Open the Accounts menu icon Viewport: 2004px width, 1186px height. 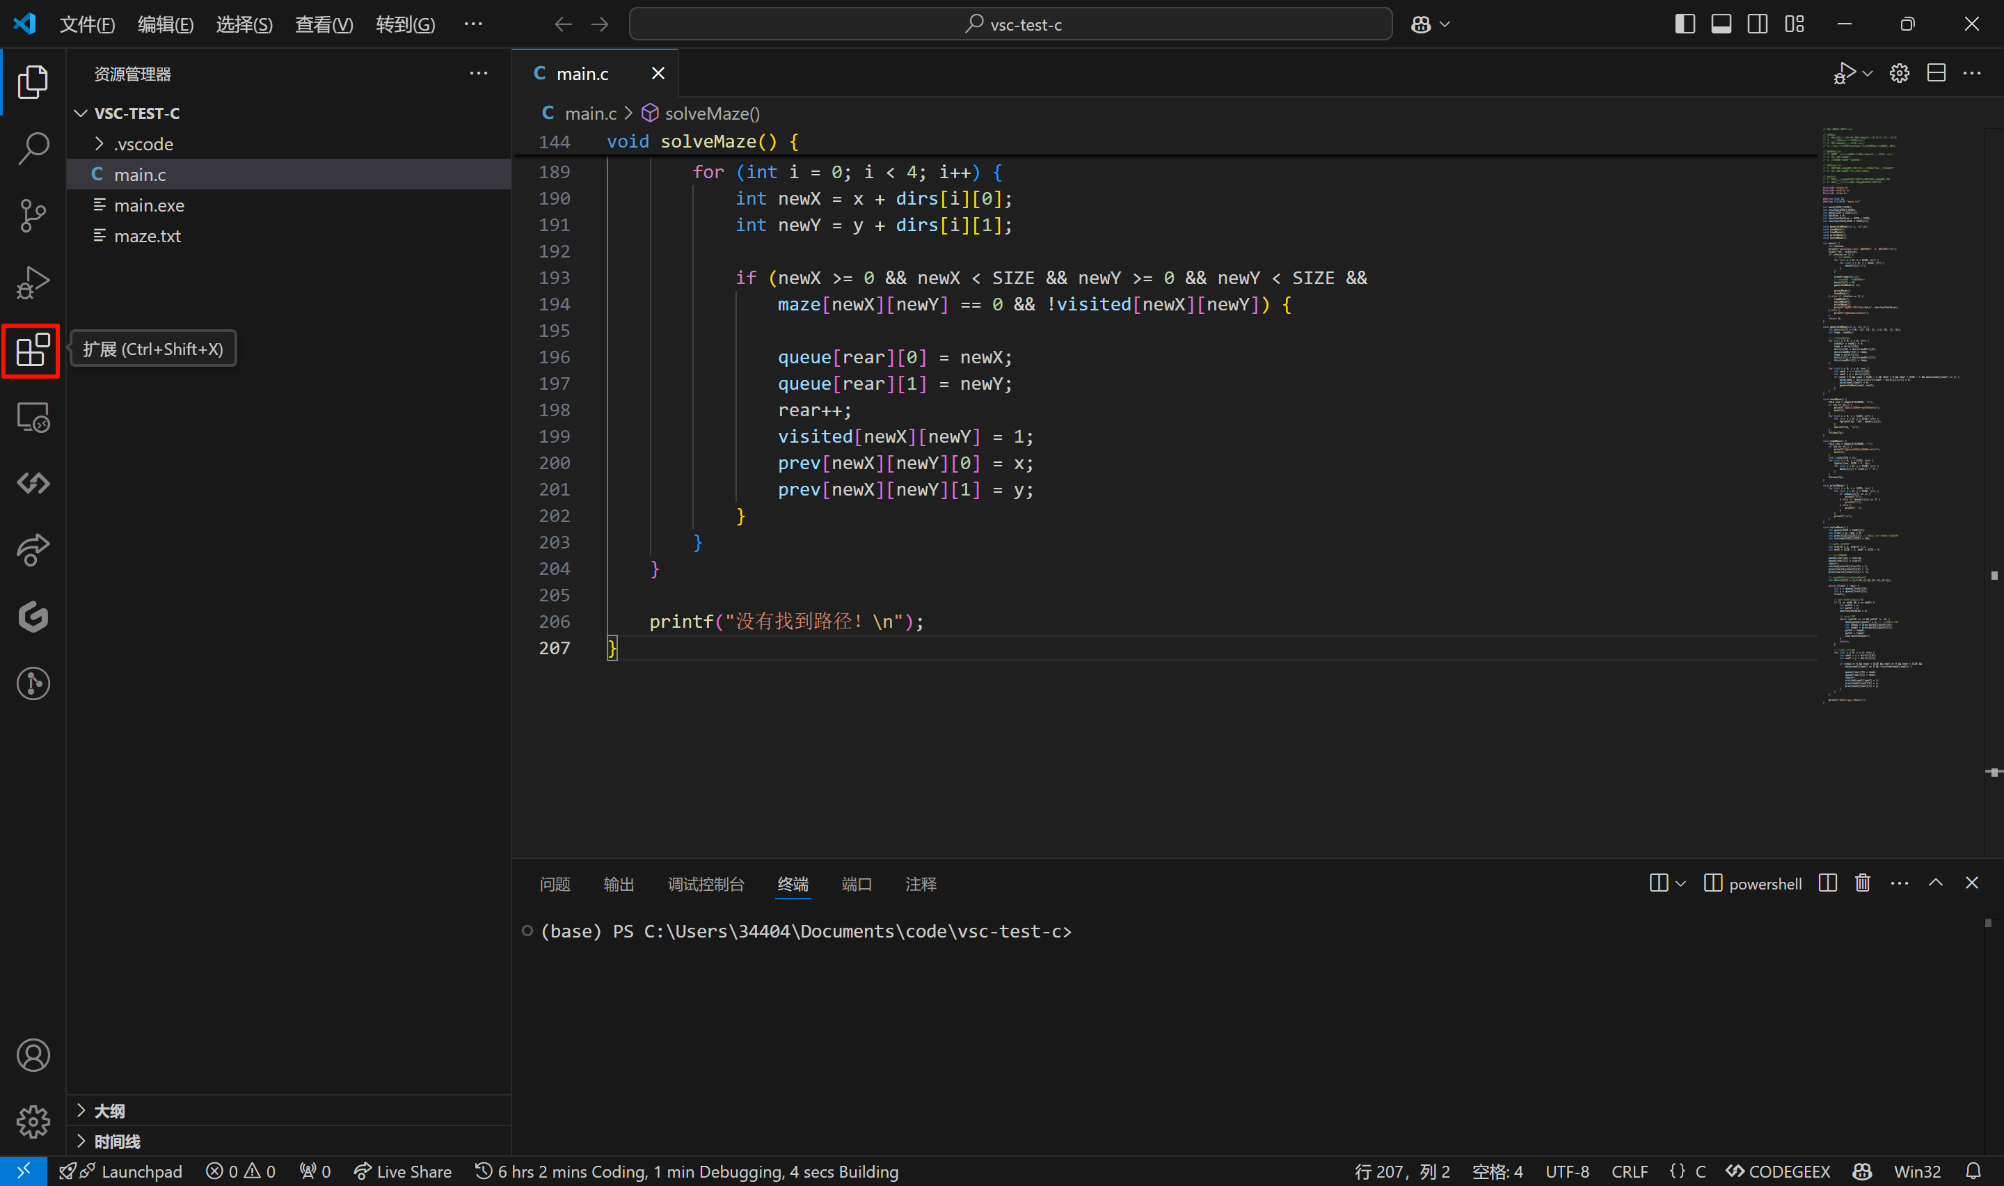point(33,1056)
